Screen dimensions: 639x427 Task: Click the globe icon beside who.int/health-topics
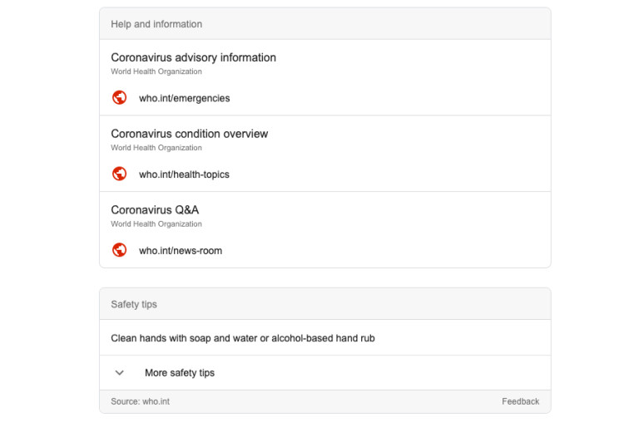coord(120,174)
